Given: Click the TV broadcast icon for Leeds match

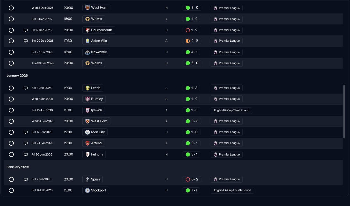Looking at the screenshot, I should click(x=26, y=88).
